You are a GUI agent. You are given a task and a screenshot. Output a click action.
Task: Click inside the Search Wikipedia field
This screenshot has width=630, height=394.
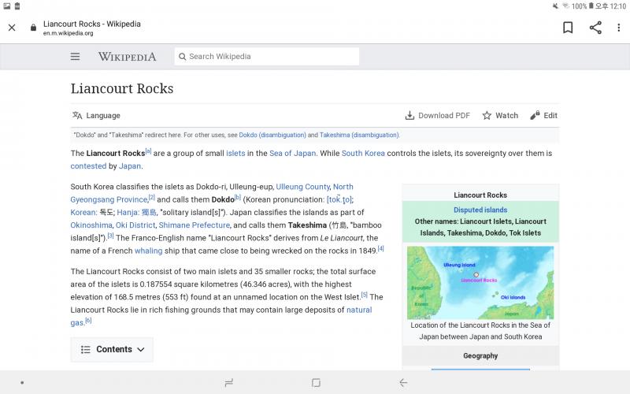point(268,57)
